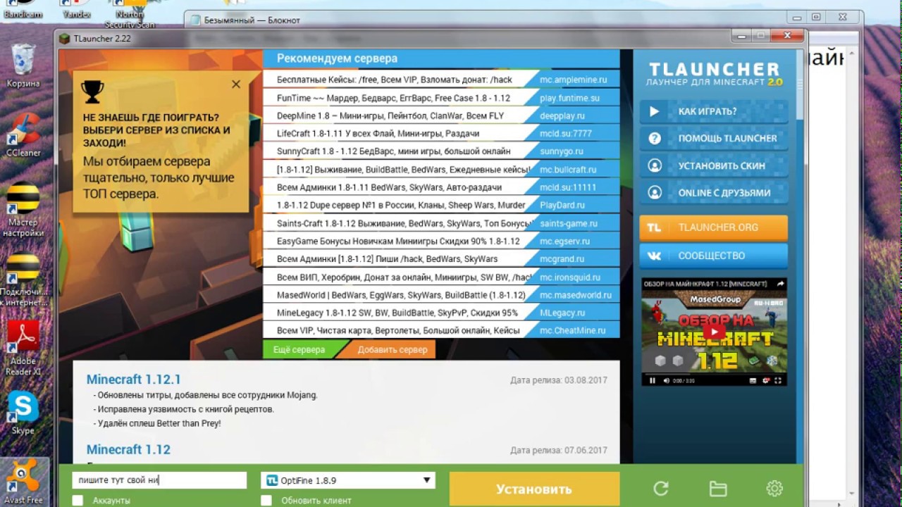Click 'EasyGame Бонусы Новичкам' server row
The height and width of the screenshot is (507, 902).
tap(441, 241)
